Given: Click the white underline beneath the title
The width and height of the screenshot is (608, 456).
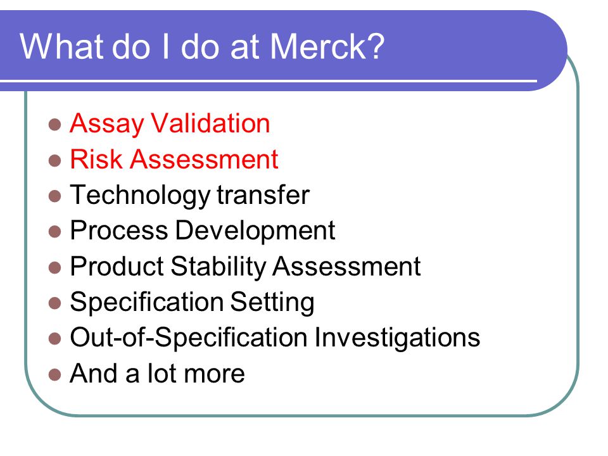Looking at the screenshot, I should pos(269,81).
